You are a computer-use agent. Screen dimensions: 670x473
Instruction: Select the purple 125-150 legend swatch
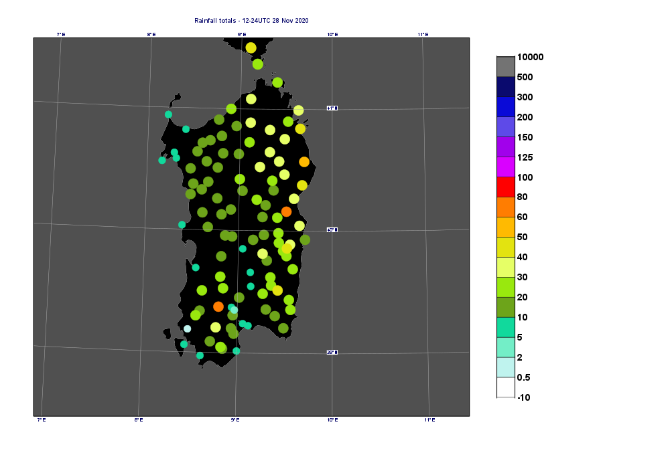coord(505,147)
